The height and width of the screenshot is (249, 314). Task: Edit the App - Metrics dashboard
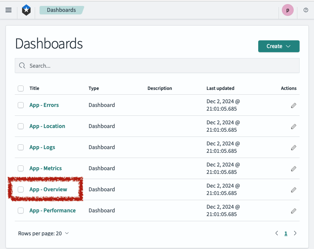tap(293, 169)
